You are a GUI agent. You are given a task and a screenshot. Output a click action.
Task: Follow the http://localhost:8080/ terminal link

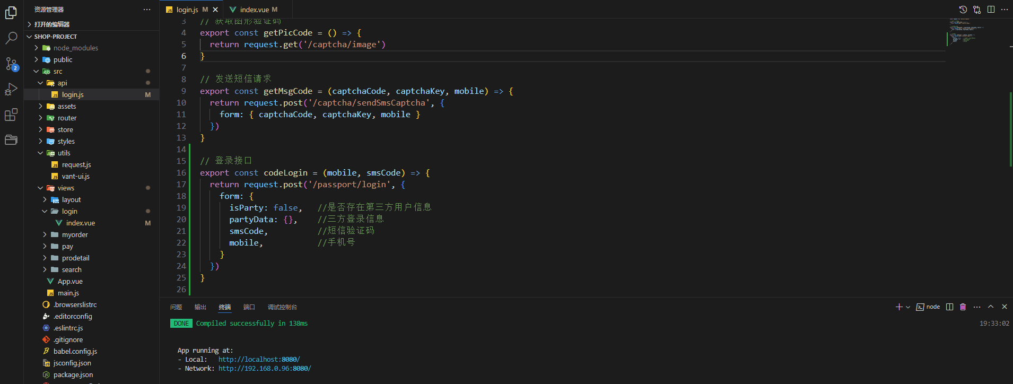click(259, 360)
